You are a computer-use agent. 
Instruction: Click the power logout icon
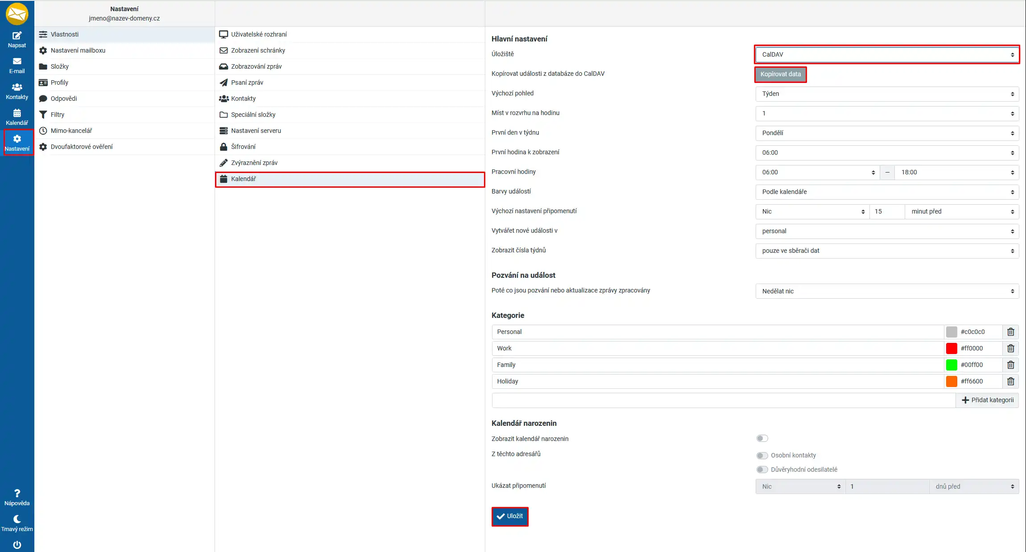(17, 544)
